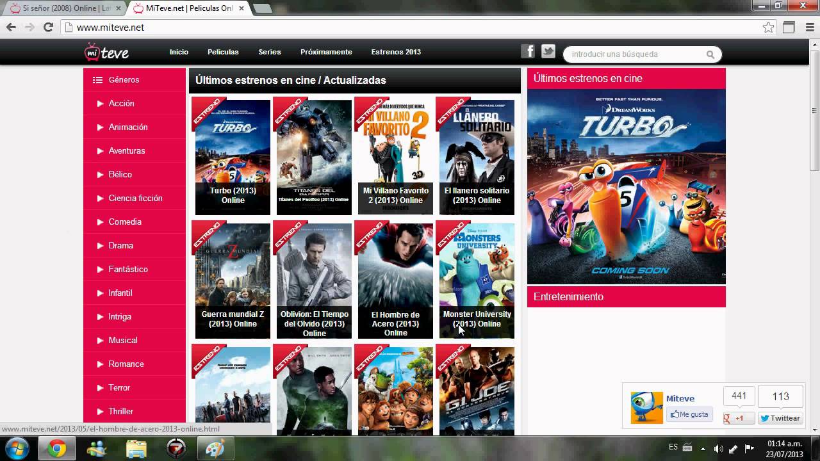Screen dimensions: 820x461
Task: Click the Géneros sidebar header
Action: pyautogui.click(x=135, y=80)
